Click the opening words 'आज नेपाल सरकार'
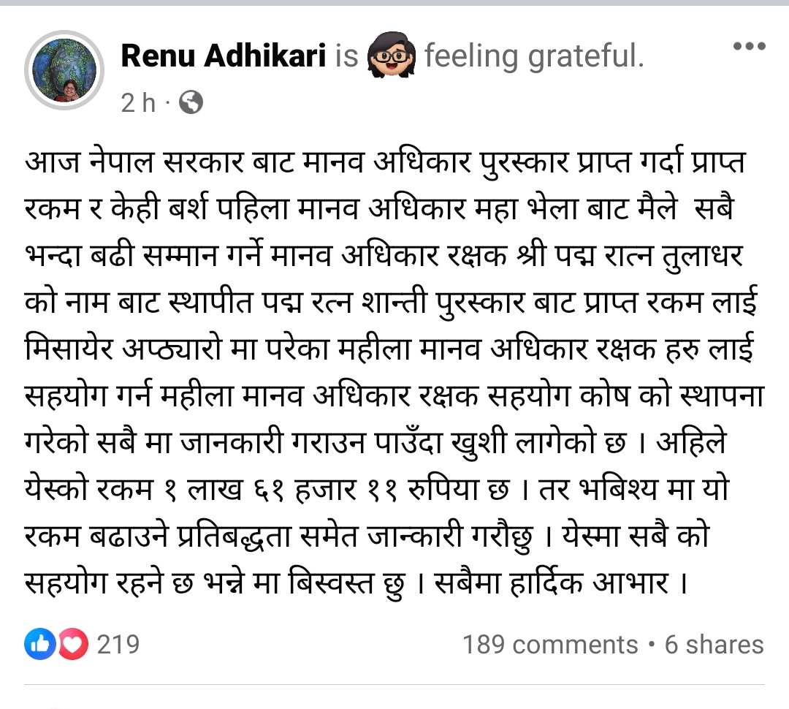Viewport: 789px width, 709px height. point(134,162)
